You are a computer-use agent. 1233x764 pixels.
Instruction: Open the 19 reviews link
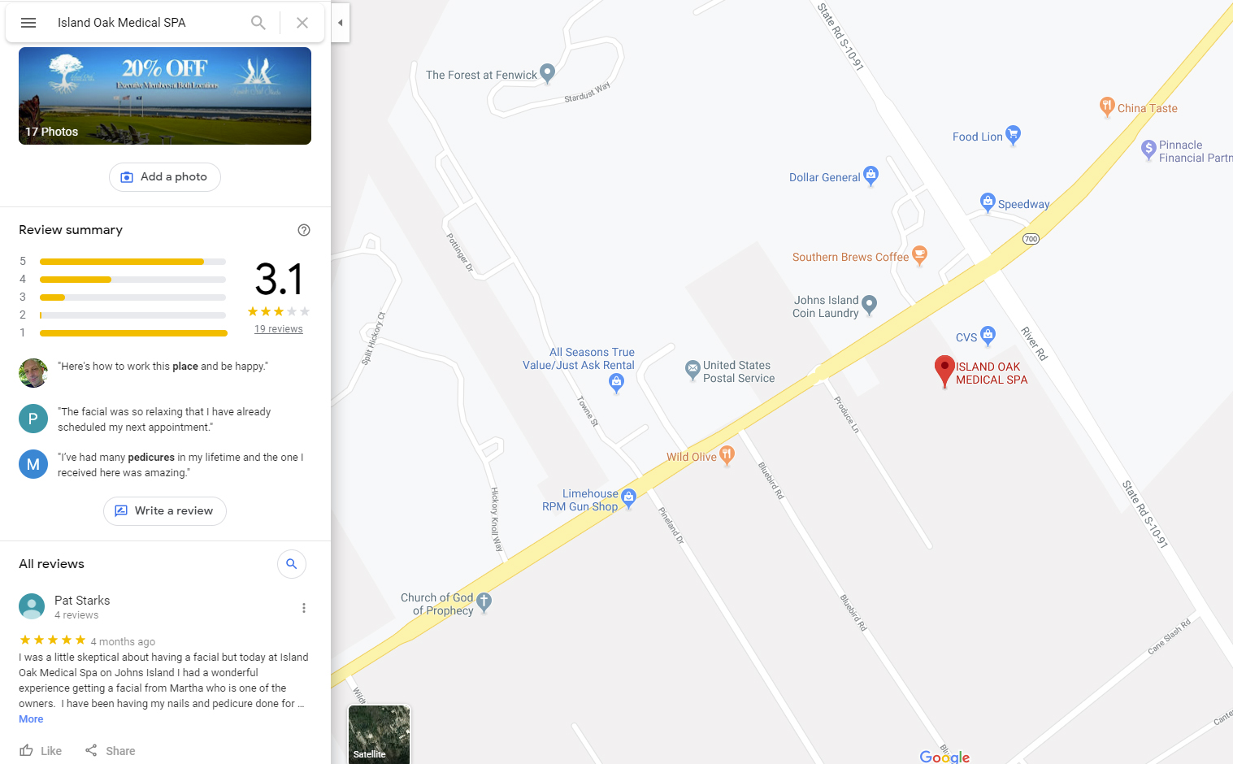click(x=279, y=329)
